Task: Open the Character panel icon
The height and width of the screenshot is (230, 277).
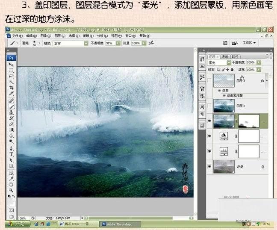Action: point(202,107)
